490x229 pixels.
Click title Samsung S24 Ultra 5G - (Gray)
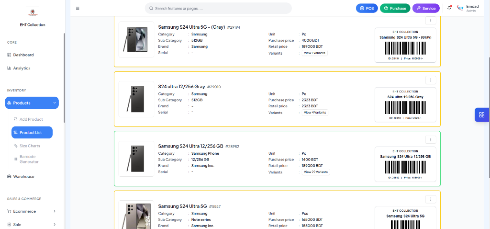click(191, 27)
